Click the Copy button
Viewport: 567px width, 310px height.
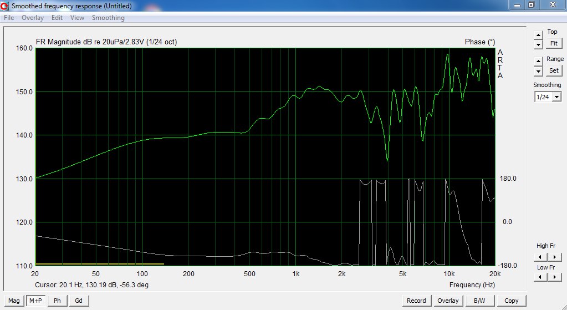point(512,301)
